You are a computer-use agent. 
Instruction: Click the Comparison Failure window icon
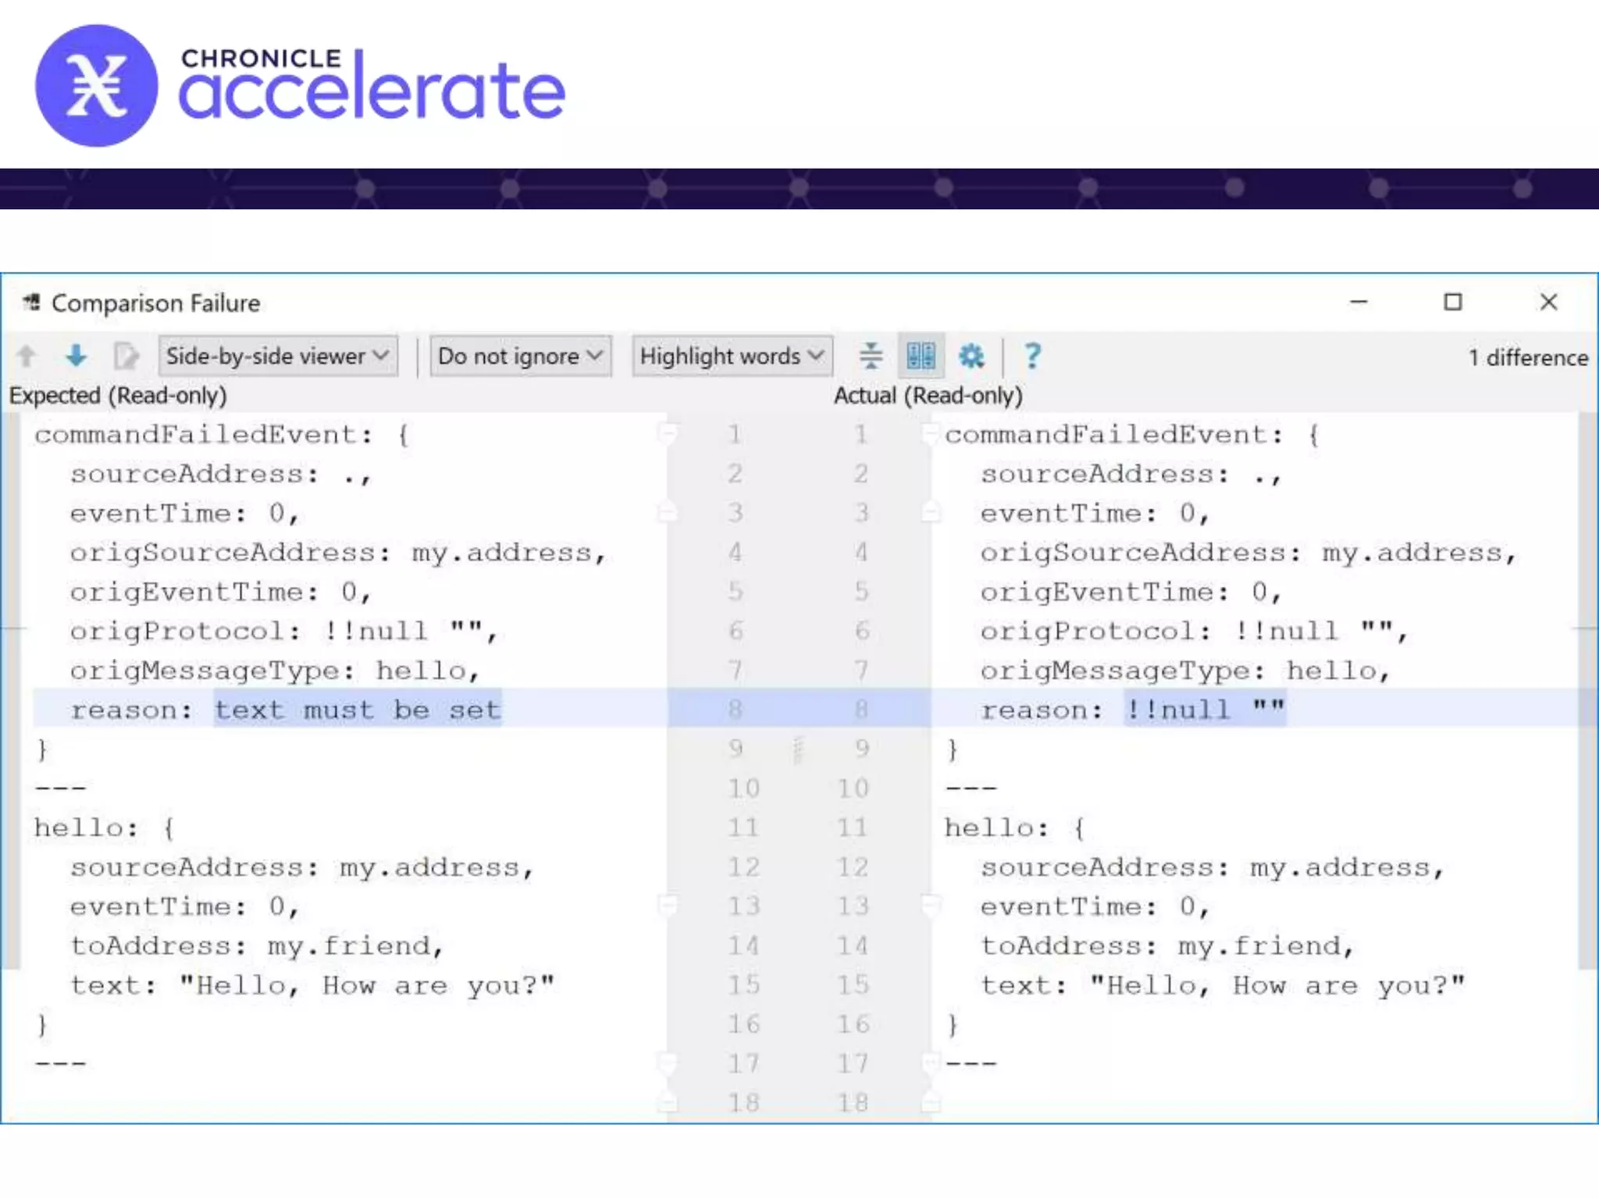(x=31, y=302)
